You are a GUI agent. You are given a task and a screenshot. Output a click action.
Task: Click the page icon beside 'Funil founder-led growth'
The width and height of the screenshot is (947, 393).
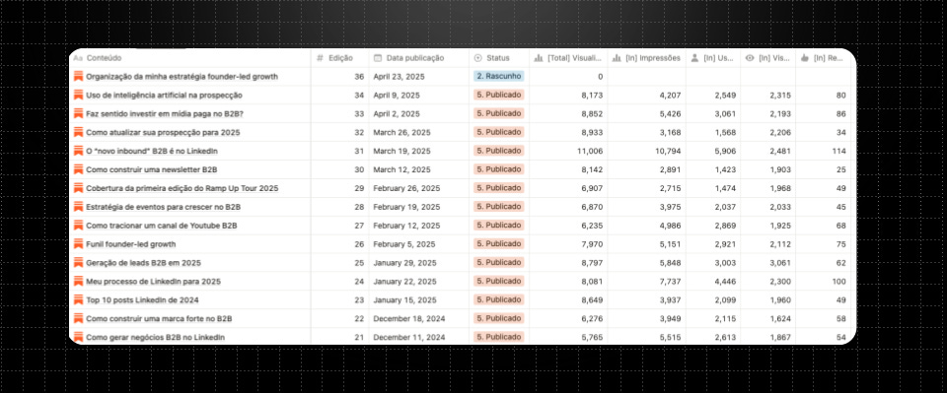[78, 244]
